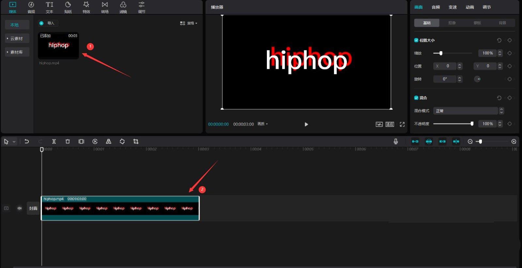Split the clip at playhead
This screenshot has width=522, height=268.
(x=54, y=141)
